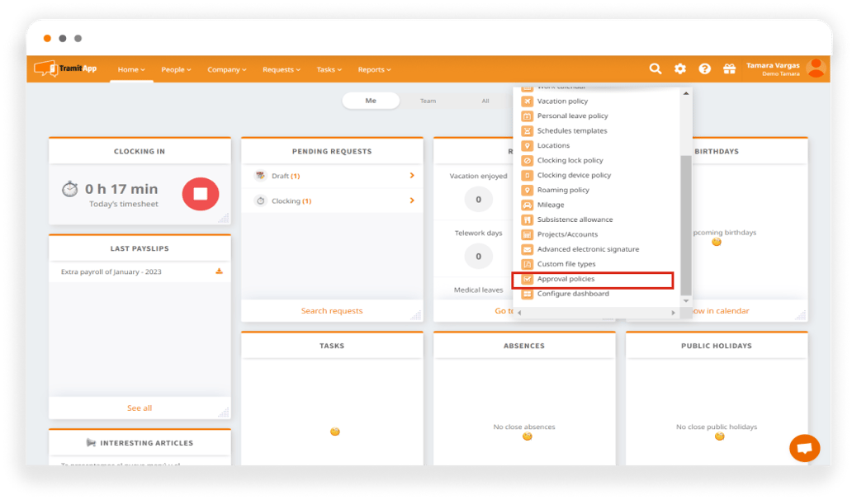Open Tamara Vargas profile avatar
This screenshot has width=852, height=500.
pos(815,68)
